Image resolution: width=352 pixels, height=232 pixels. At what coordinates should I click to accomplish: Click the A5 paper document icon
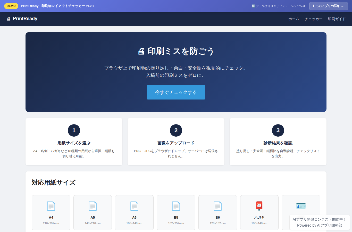pos(93,206)
